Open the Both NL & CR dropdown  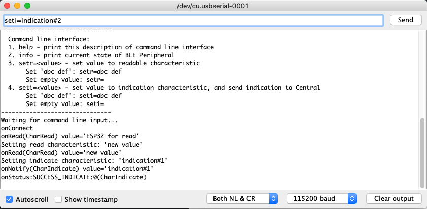(x=242, y=199)
